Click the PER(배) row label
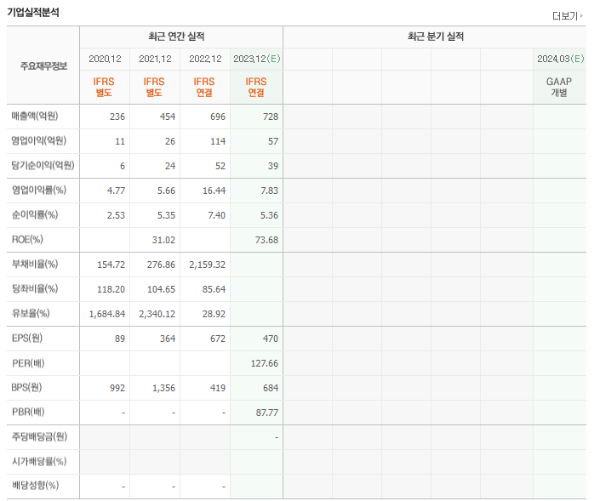The height and width of the screenshot is (501, 600). 28,363
